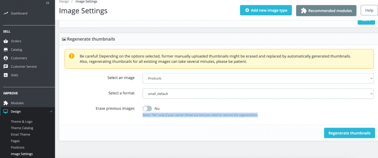The height and width of the screenshot is (158, 378).
Task: Open Theme & Logo menu item
Action: (x=22, y=122)
